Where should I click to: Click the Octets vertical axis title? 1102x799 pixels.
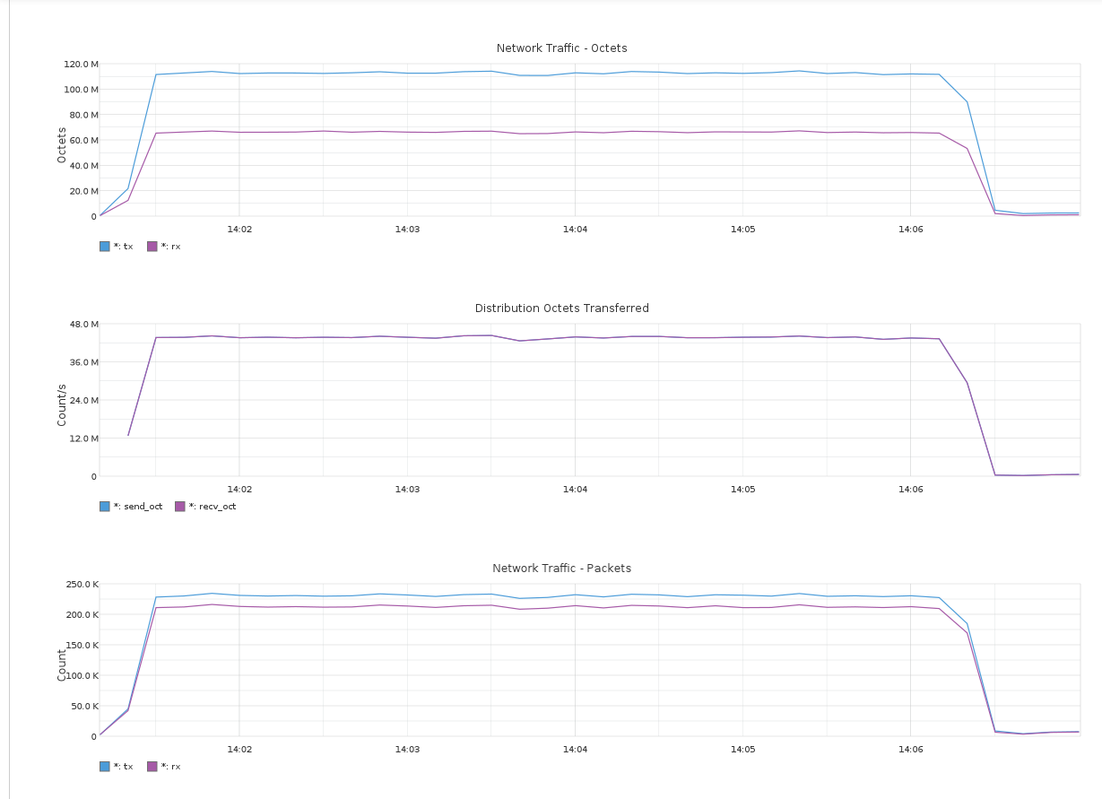[62, 144]
